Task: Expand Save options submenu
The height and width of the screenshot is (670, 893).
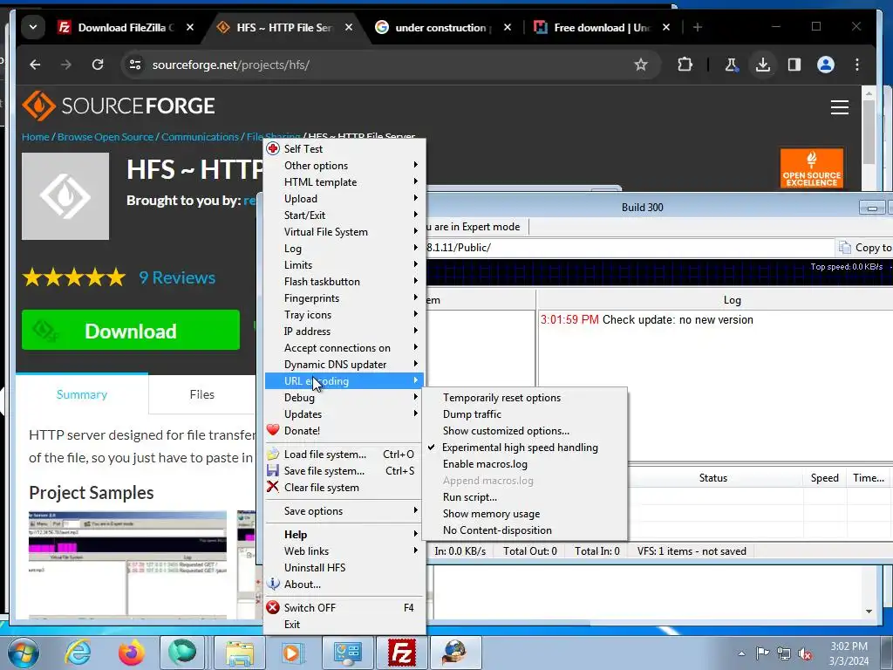Action: coord(345,511)
